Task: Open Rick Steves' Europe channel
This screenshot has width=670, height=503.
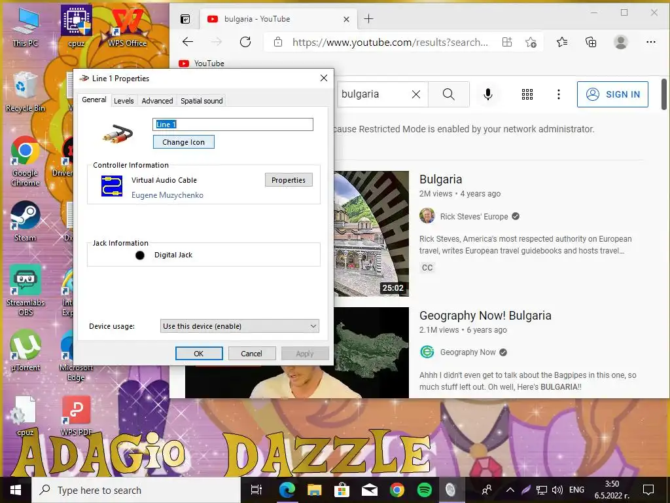Action: [474, 216]
